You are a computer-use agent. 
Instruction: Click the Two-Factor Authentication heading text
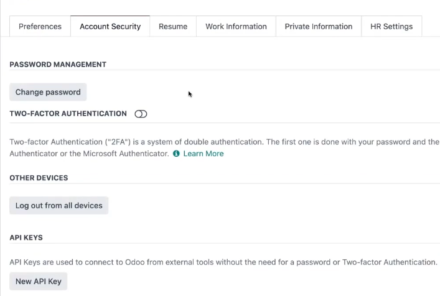68,114
